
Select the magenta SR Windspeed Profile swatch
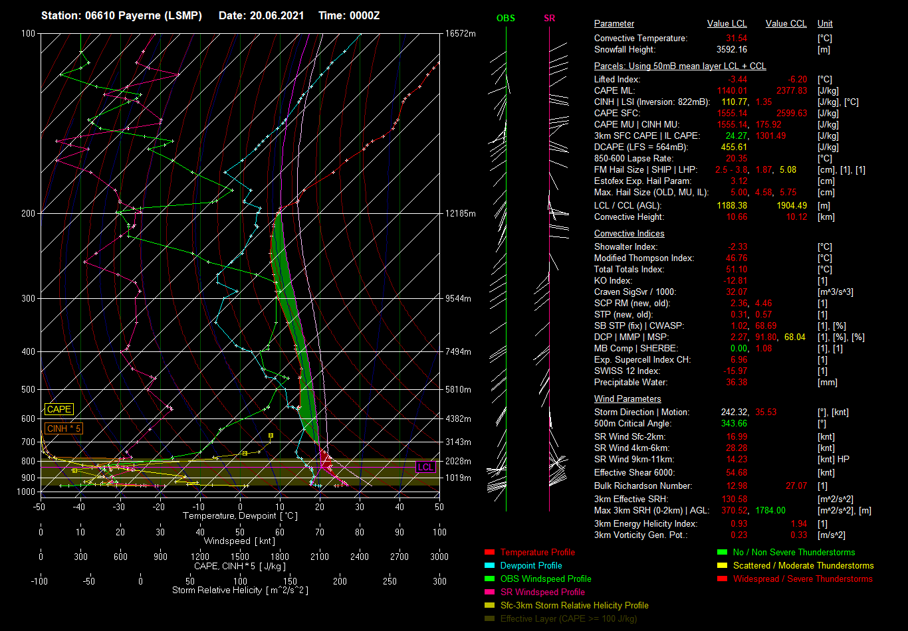[489, 592]
